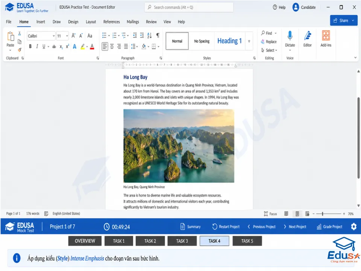
Task: Open the Font dialog launcher
Action: (98, 58)
